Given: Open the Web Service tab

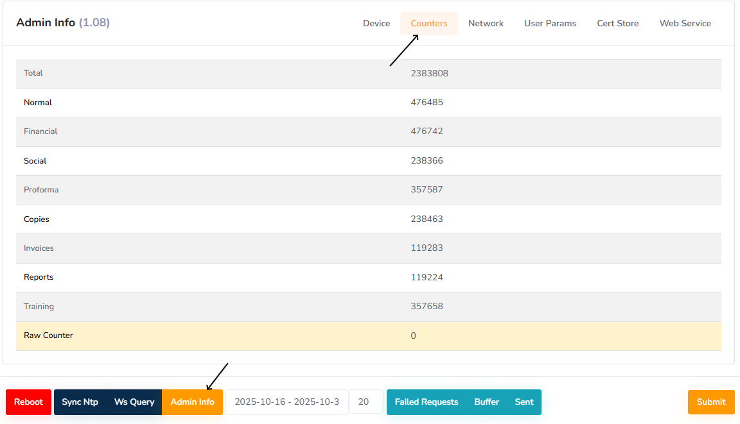Looking at the screenshot, I should point(685,23).
